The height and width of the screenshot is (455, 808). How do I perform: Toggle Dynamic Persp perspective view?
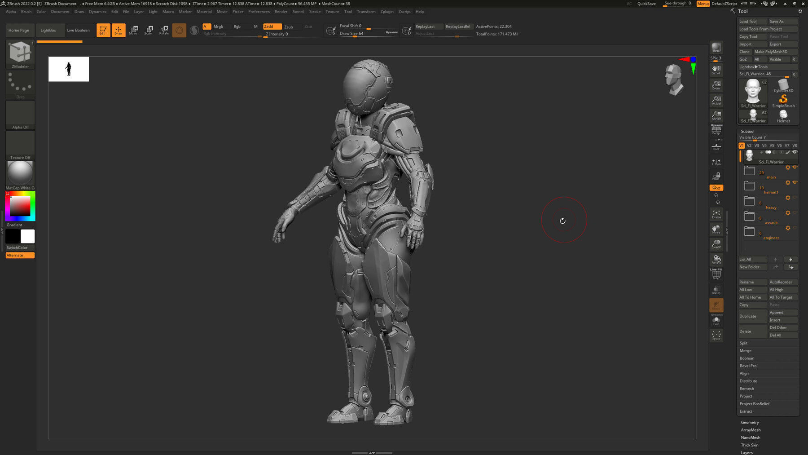click(x=716, y=129)
